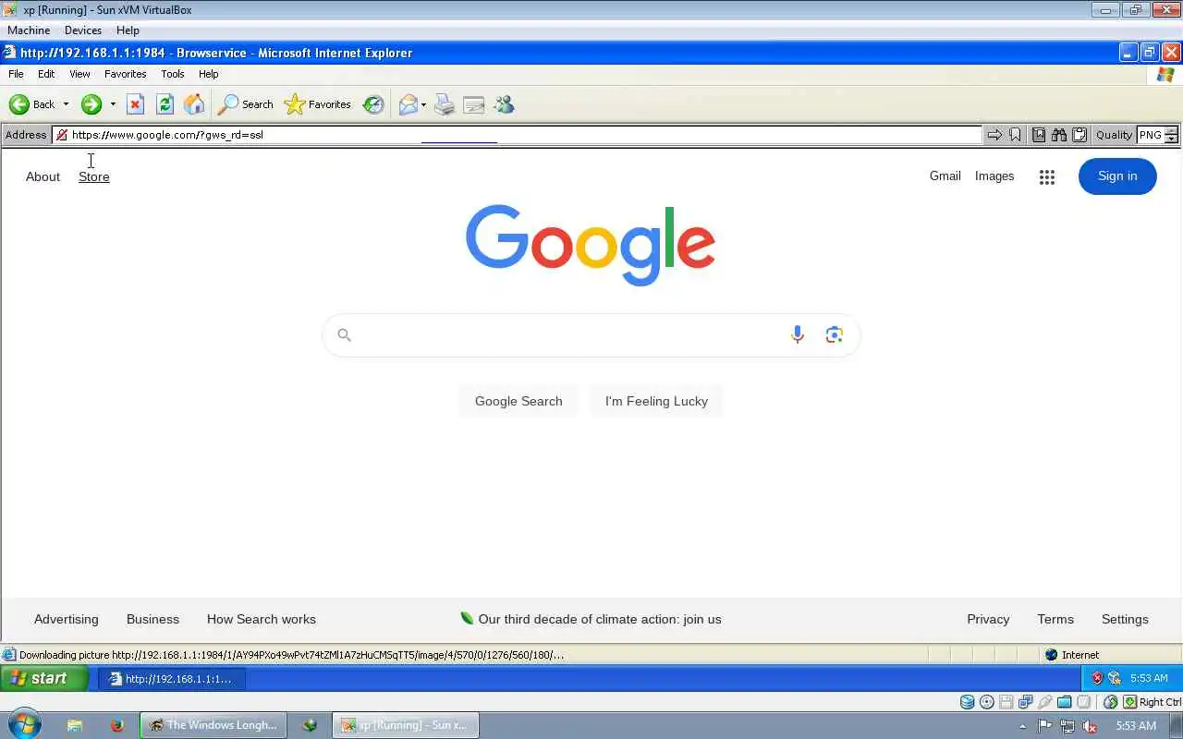Decrease Quality with the down spinner arrow
Viewport: 1183px width, 739px height.
point(1171,139)
